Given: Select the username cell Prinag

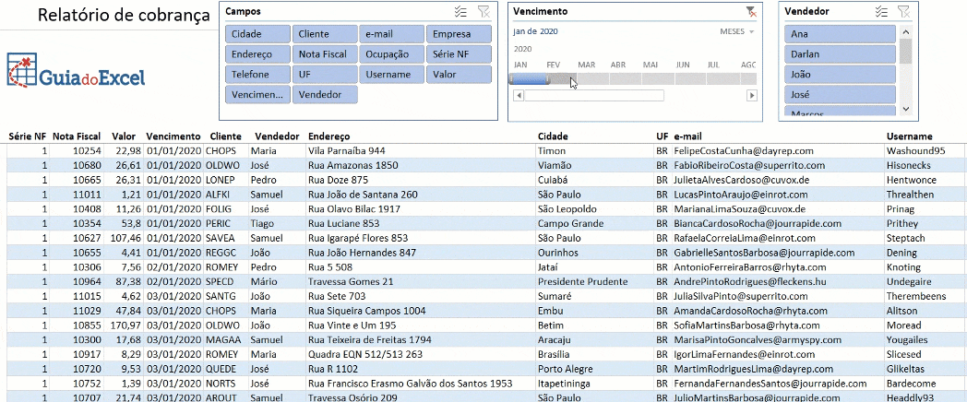Looking at the screenshot, I should pos(925,209).
